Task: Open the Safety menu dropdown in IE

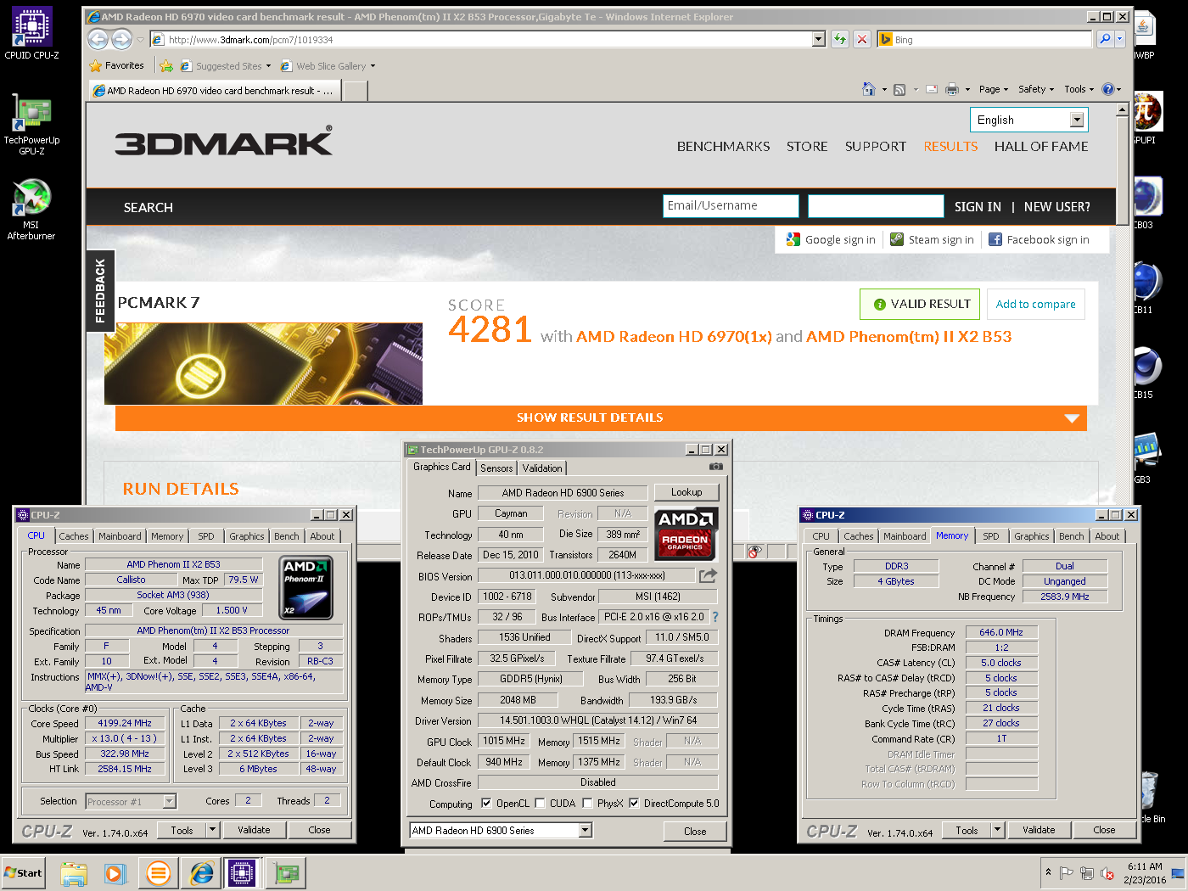Action: click(x=1036, y=89)
